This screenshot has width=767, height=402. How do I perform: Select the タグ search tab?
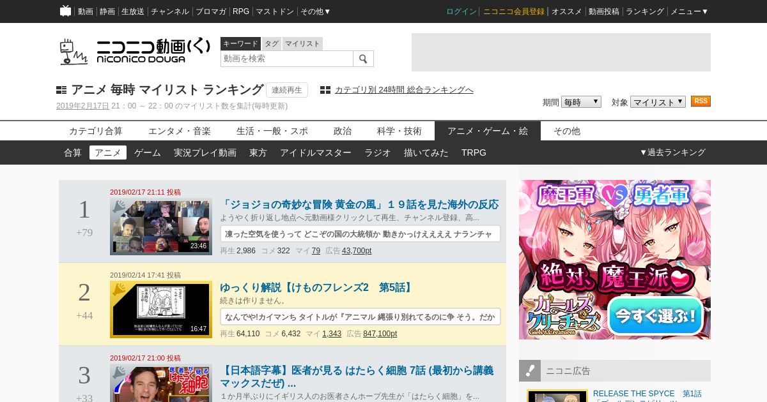(272, 43)
